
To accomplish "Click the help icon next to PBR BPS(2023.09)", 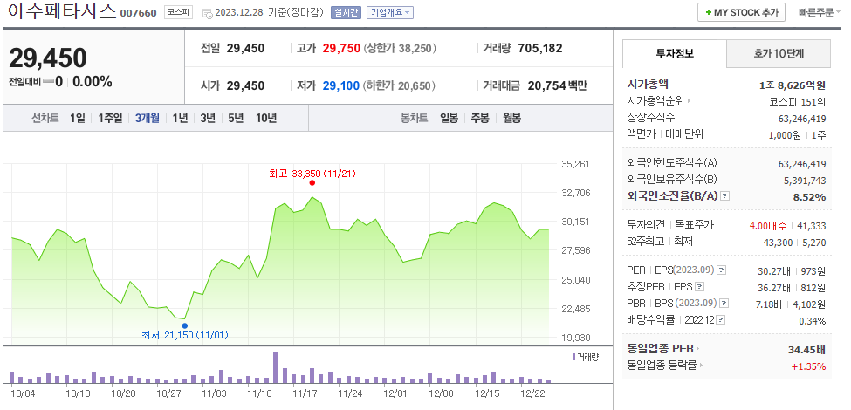I will coord(724,304).
